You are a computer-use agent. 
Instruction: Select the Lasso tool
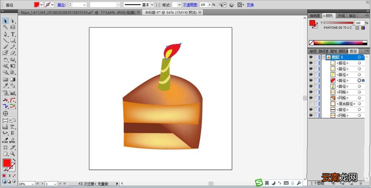click(13, 27)
